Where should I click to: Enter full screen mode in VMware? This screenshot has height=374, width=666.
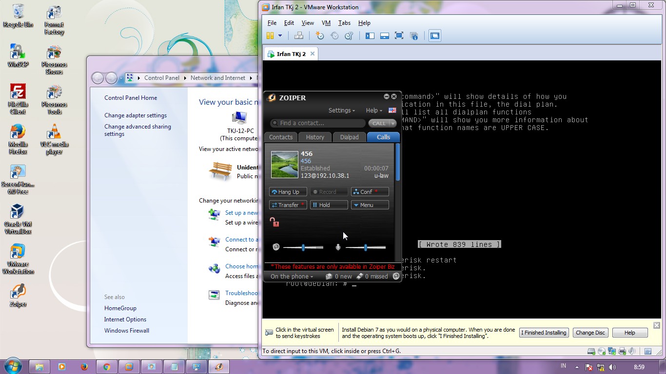pyautogui.click(x=399, y=36)
